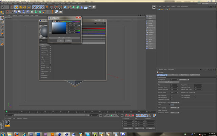Viewport: 217px width, 136px height.
Task: Click Cancel in the Color Picker
Action: [68, 41]
